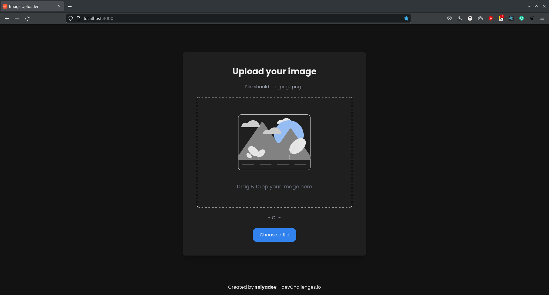Open the tracking protection shield panel

71,18
